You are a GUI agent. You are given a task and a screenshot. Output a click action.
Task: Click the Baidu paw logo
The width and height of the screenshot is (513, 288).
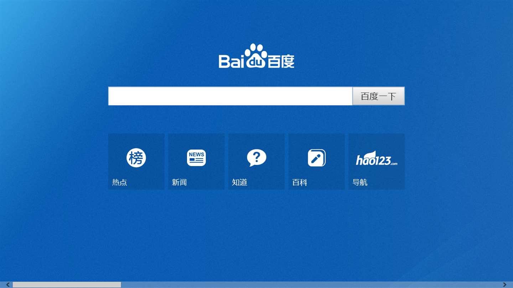pos(256,56)
